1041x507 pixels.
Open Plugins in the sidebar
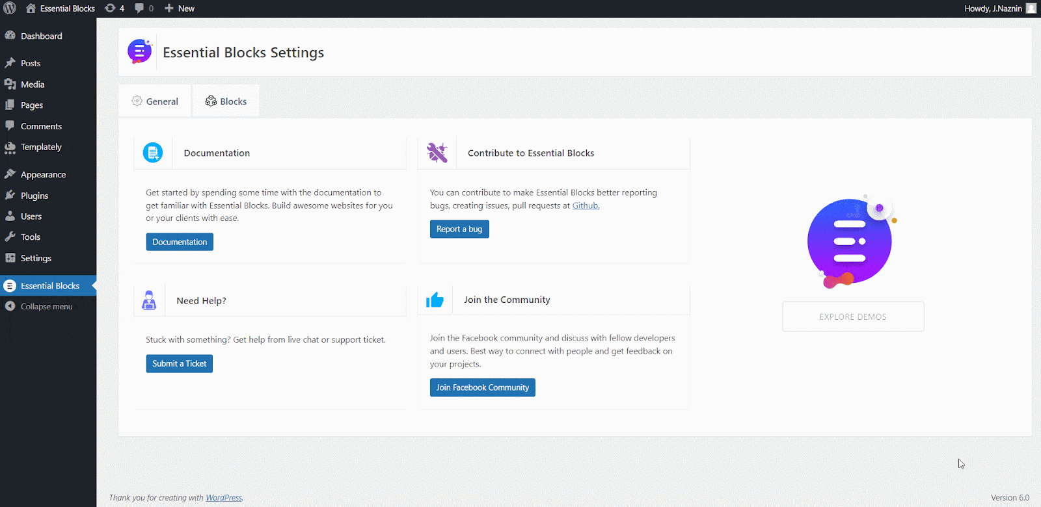34,196
